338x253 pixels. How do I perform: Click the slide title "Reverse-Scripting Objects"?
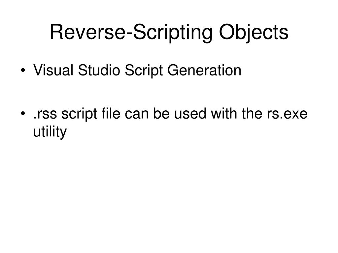[x=169, y=32]
